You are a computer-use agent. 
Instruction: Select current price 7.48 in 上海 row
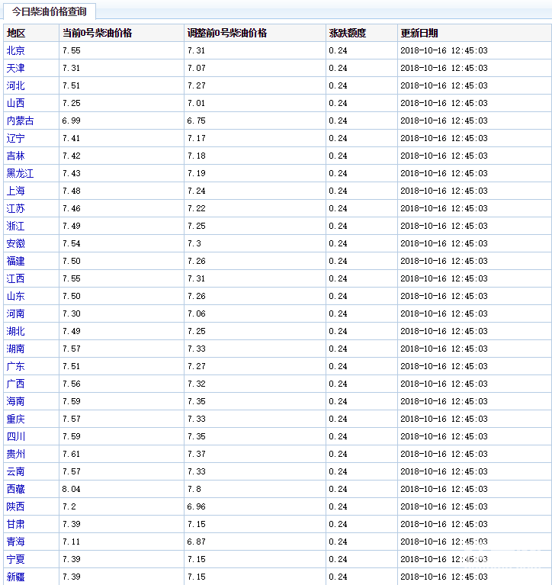[x=71, y=191]
